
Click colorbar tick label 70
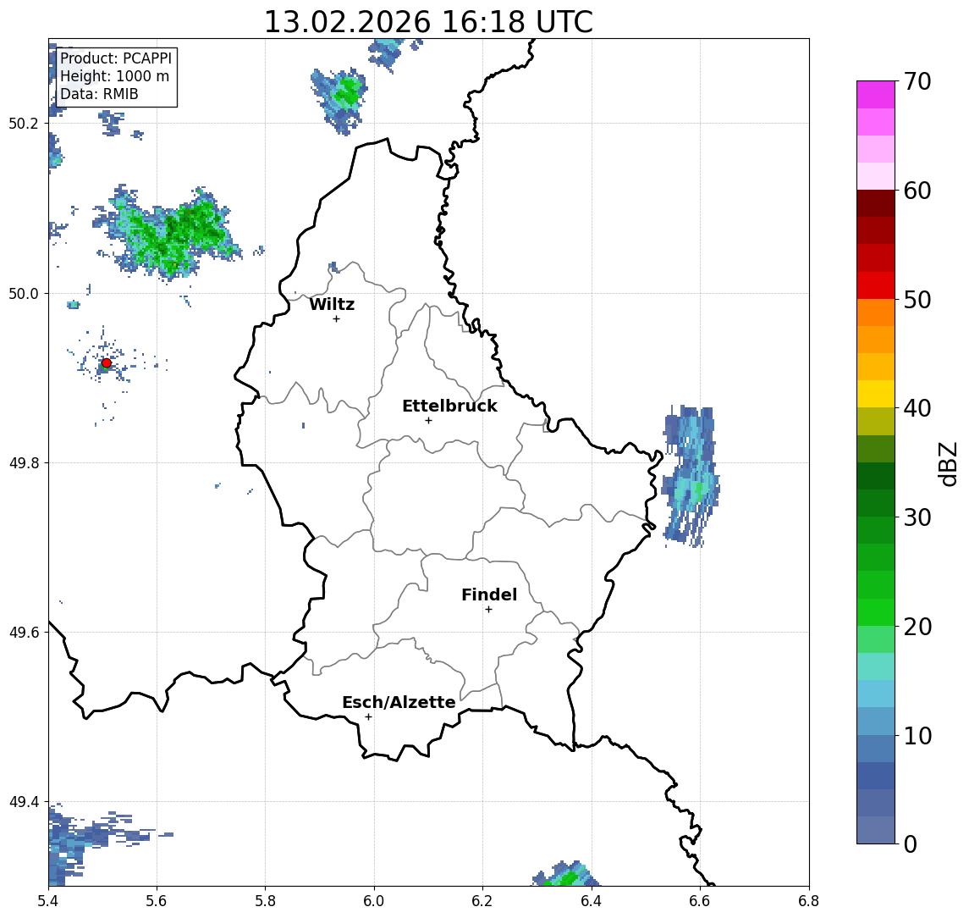pos(917,81)
